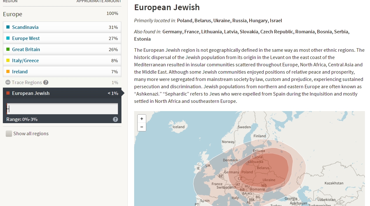Image resolution: width=370 pixels, height=206 pixels.
Task: Open the Great Britain region
Action: (26, 49)
